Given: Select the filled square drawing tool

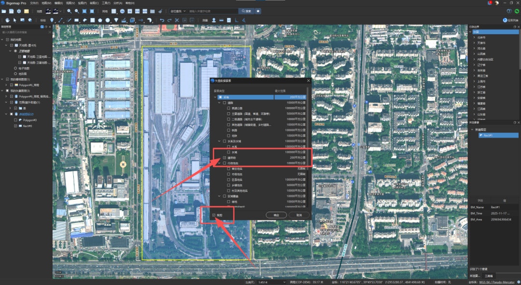Looking at the screenshot, I should 92,20.
